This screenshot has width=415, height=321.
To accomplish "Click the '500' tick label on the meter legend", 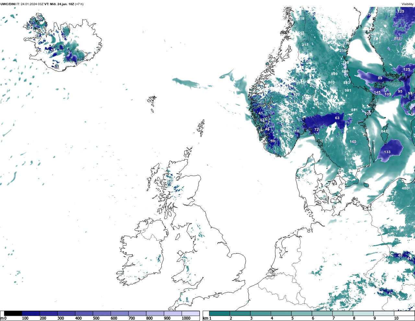I will point(96,318).
